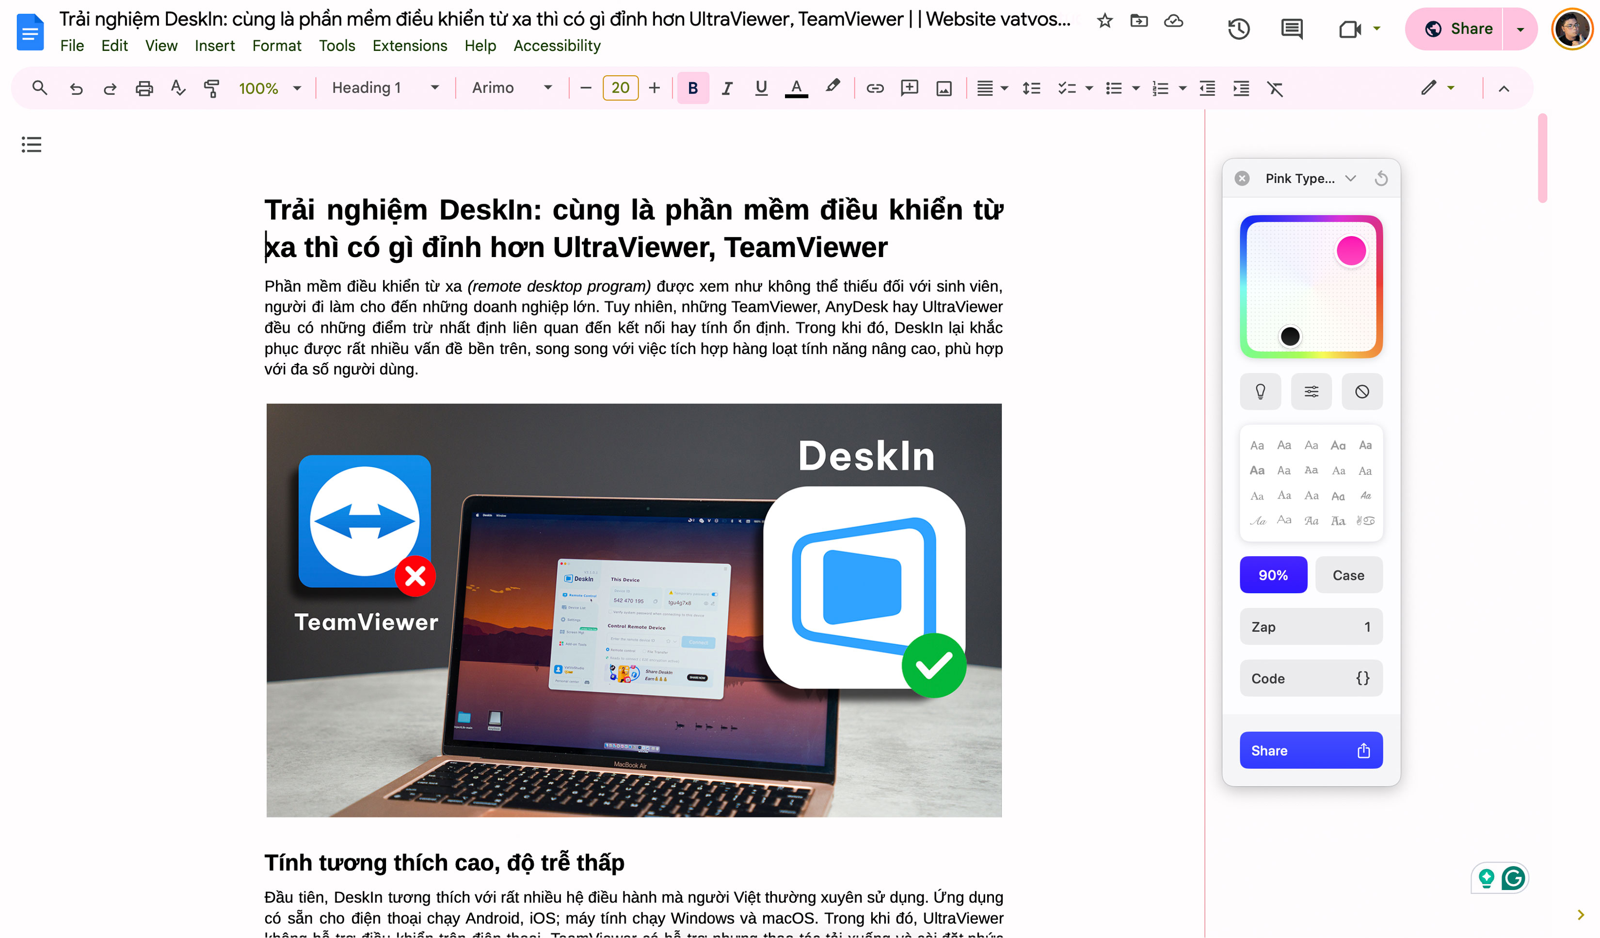This screenshot has width=1600, height=938.
Task: Expand the Pink Type title dropdown
Action: (1350, 178)
